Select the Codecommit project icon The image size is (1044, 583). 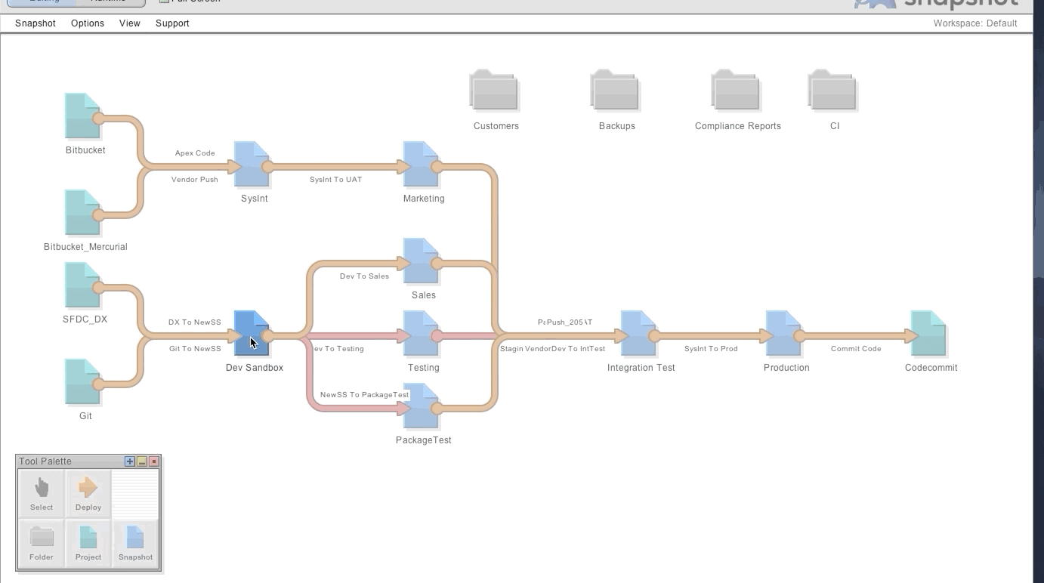pos(928,334)
